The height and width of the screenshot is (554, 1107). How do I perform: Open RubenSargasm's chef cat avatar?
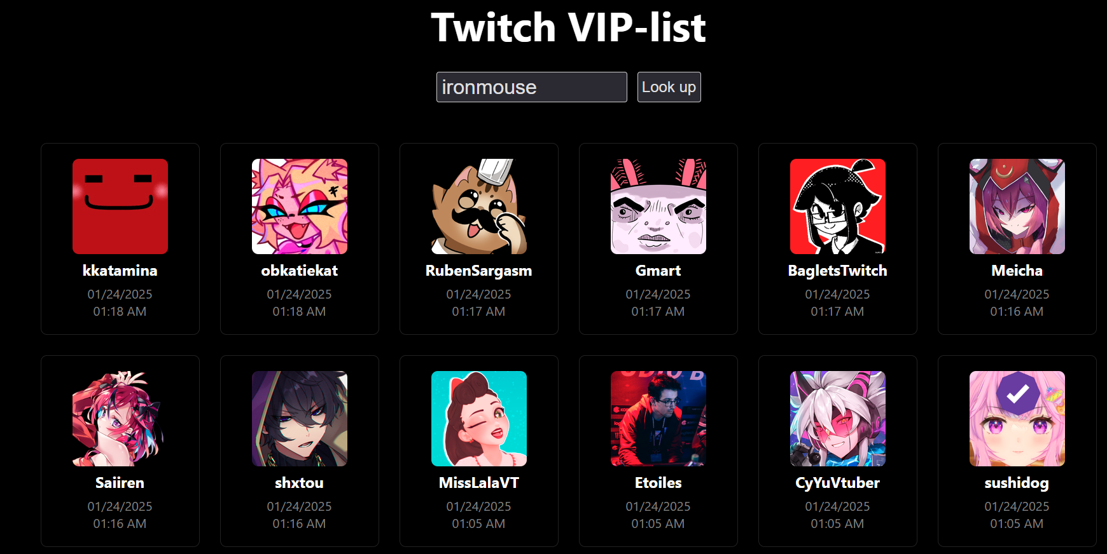(x=479, y=206)
